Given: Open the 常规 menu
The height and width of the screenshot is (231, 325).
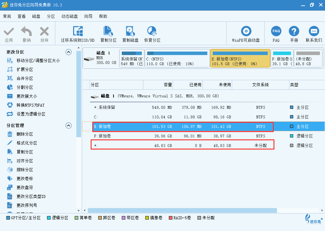Looking at the screenshot, I should pos(7,16).
